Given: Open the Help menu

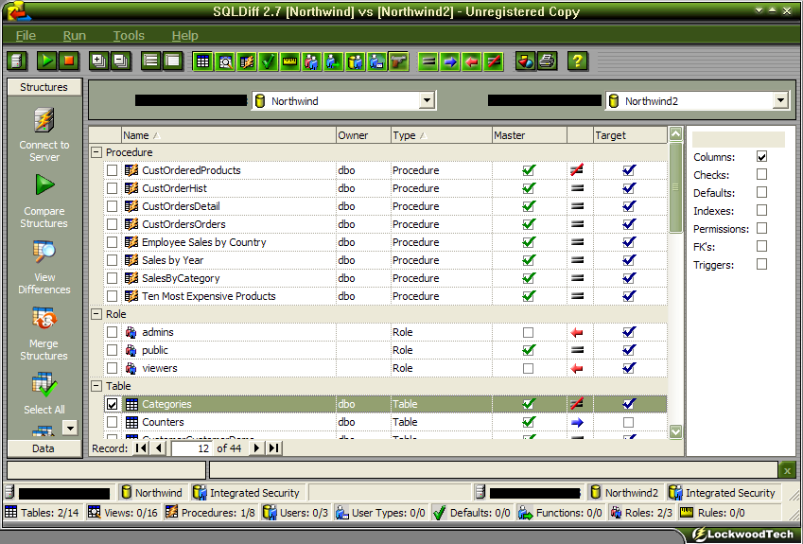Looking at the screenshot, I should pyautogui.click(x=184, y=36).
